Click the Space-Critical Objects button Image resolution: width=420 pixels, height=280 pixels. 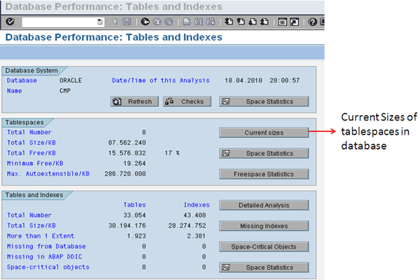[264, 247]
